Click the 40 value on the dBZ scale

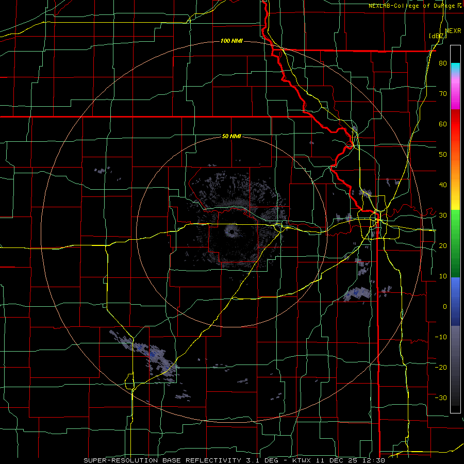click(443, 185)
